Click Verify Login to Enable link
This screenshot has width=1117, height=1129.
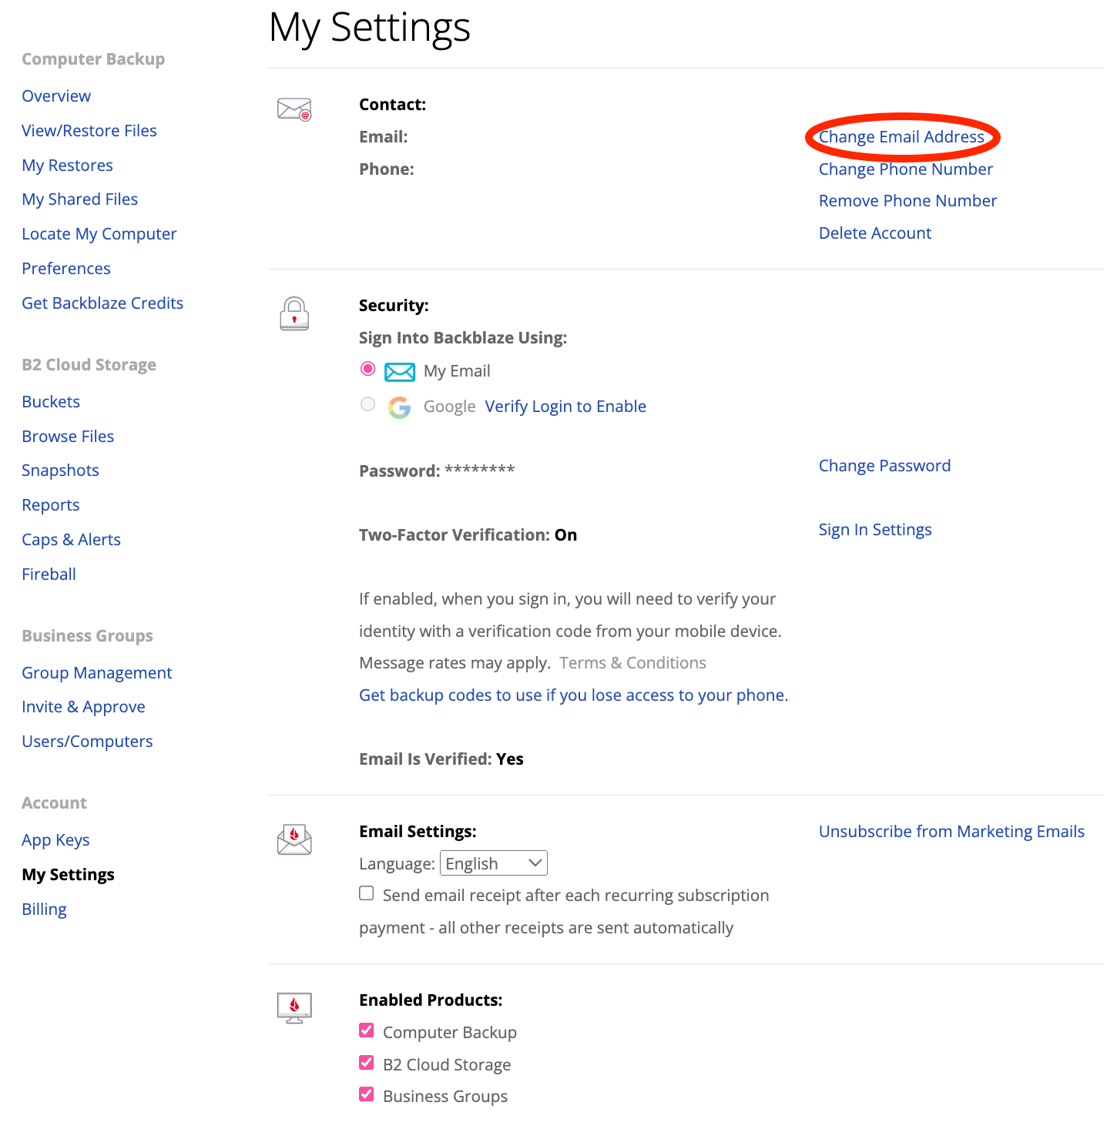(565, 407)
